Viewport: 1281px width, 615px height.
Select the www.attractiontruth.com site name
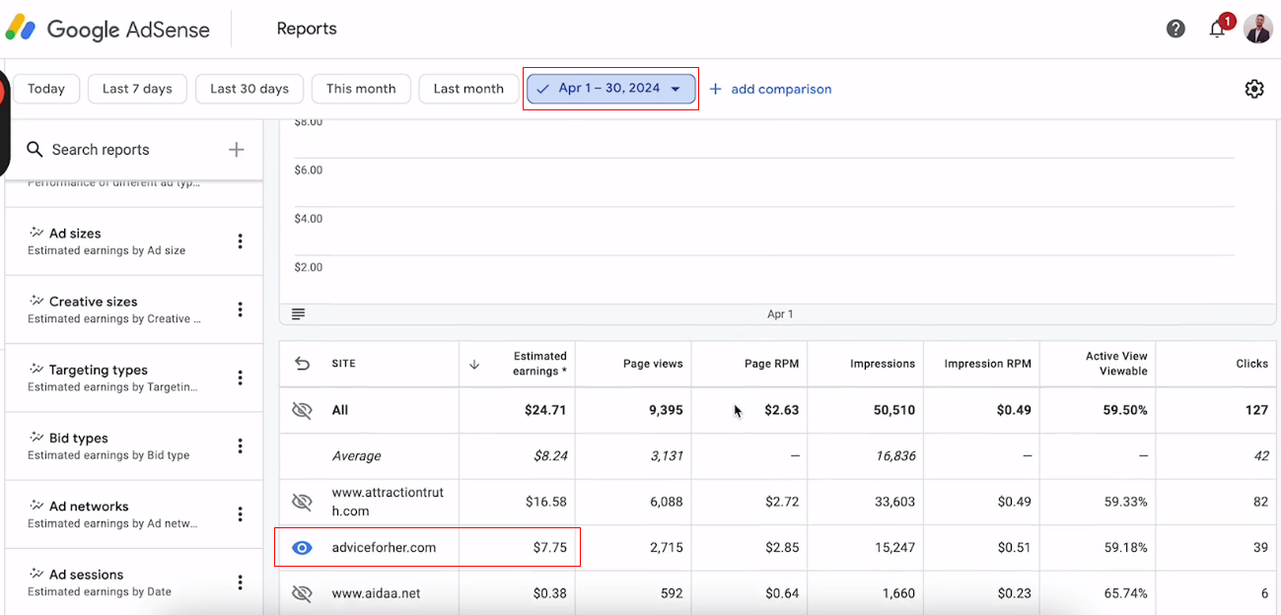coord(388,502)
